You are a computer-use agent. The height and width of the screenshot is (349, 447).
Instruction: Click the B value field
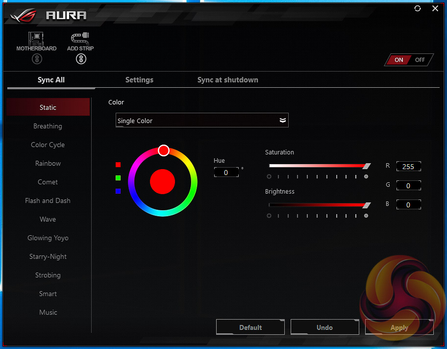pyautogui.click(x=408, y=205)
